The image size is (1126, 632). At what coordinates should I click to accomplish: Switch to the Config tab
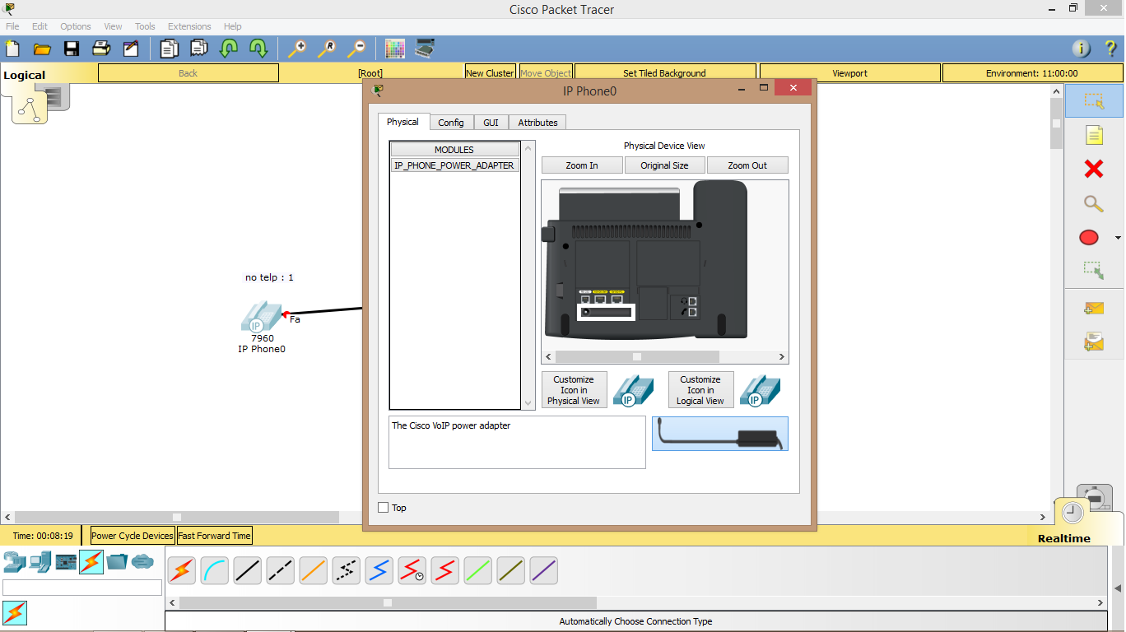[x=451, y=123]
